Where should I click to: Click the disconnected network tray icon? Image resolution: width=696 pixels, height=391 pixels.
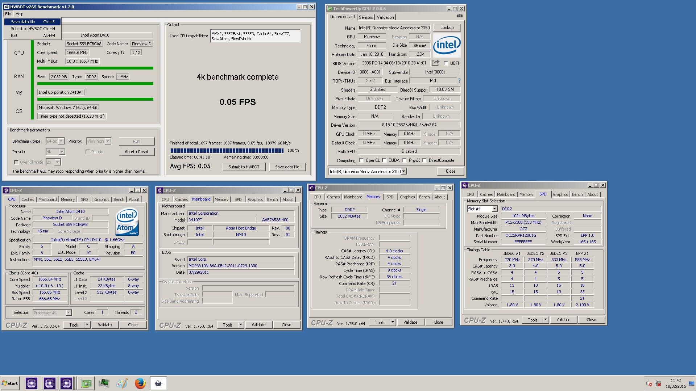click(x=658, y=384)
